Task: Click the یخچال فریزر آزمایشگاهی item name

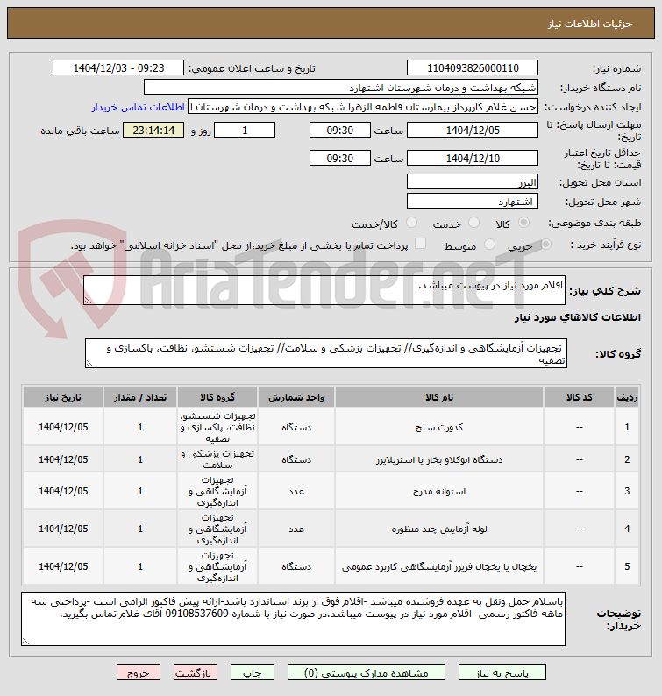Action: point(439,567)
